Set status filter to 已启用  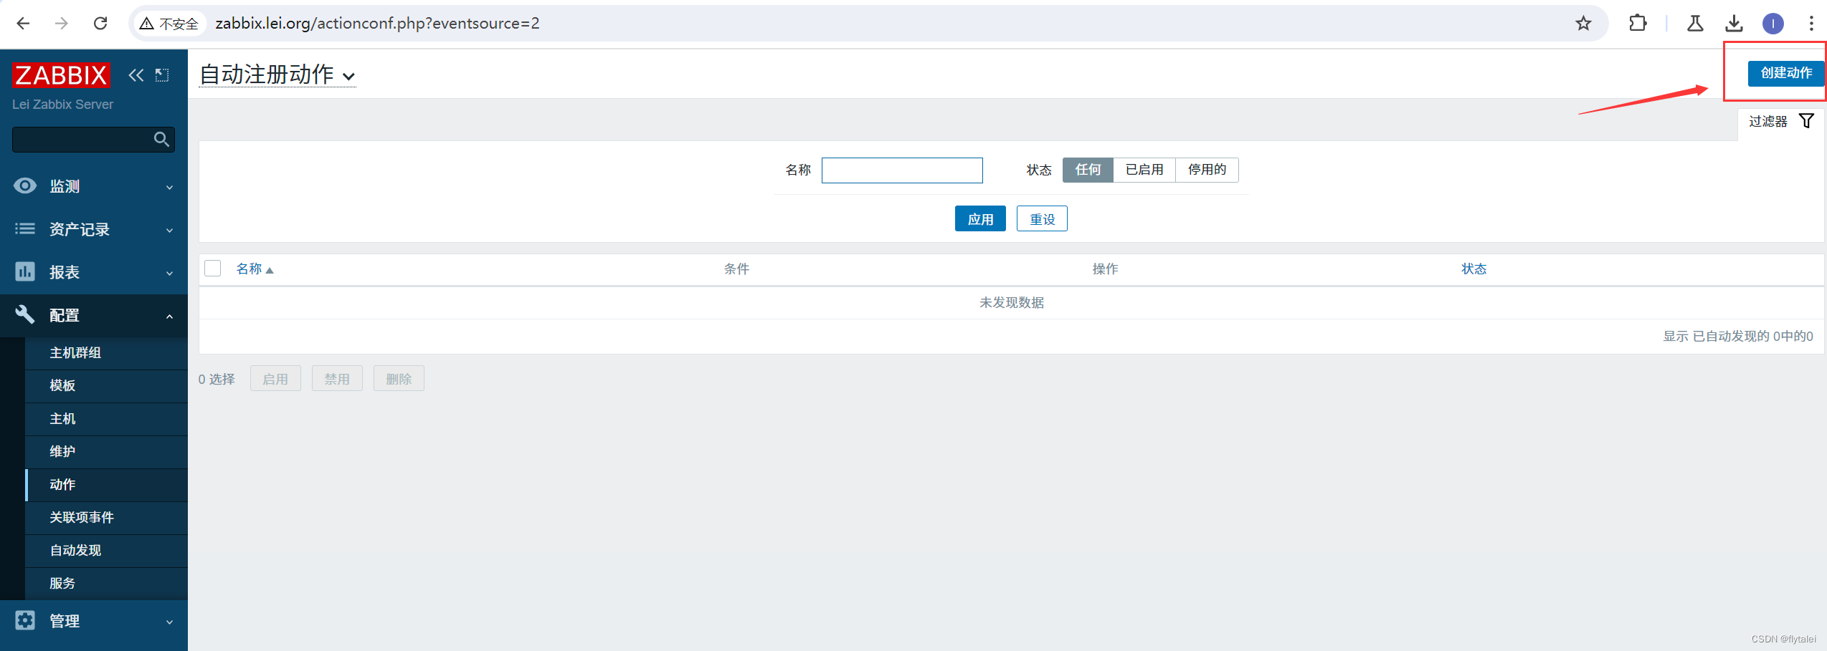pyautogui.click(x=1144, y=170)
